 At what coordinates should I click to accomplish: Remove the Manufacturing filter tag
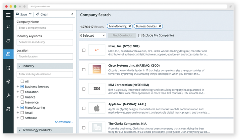tap(130, 26)
